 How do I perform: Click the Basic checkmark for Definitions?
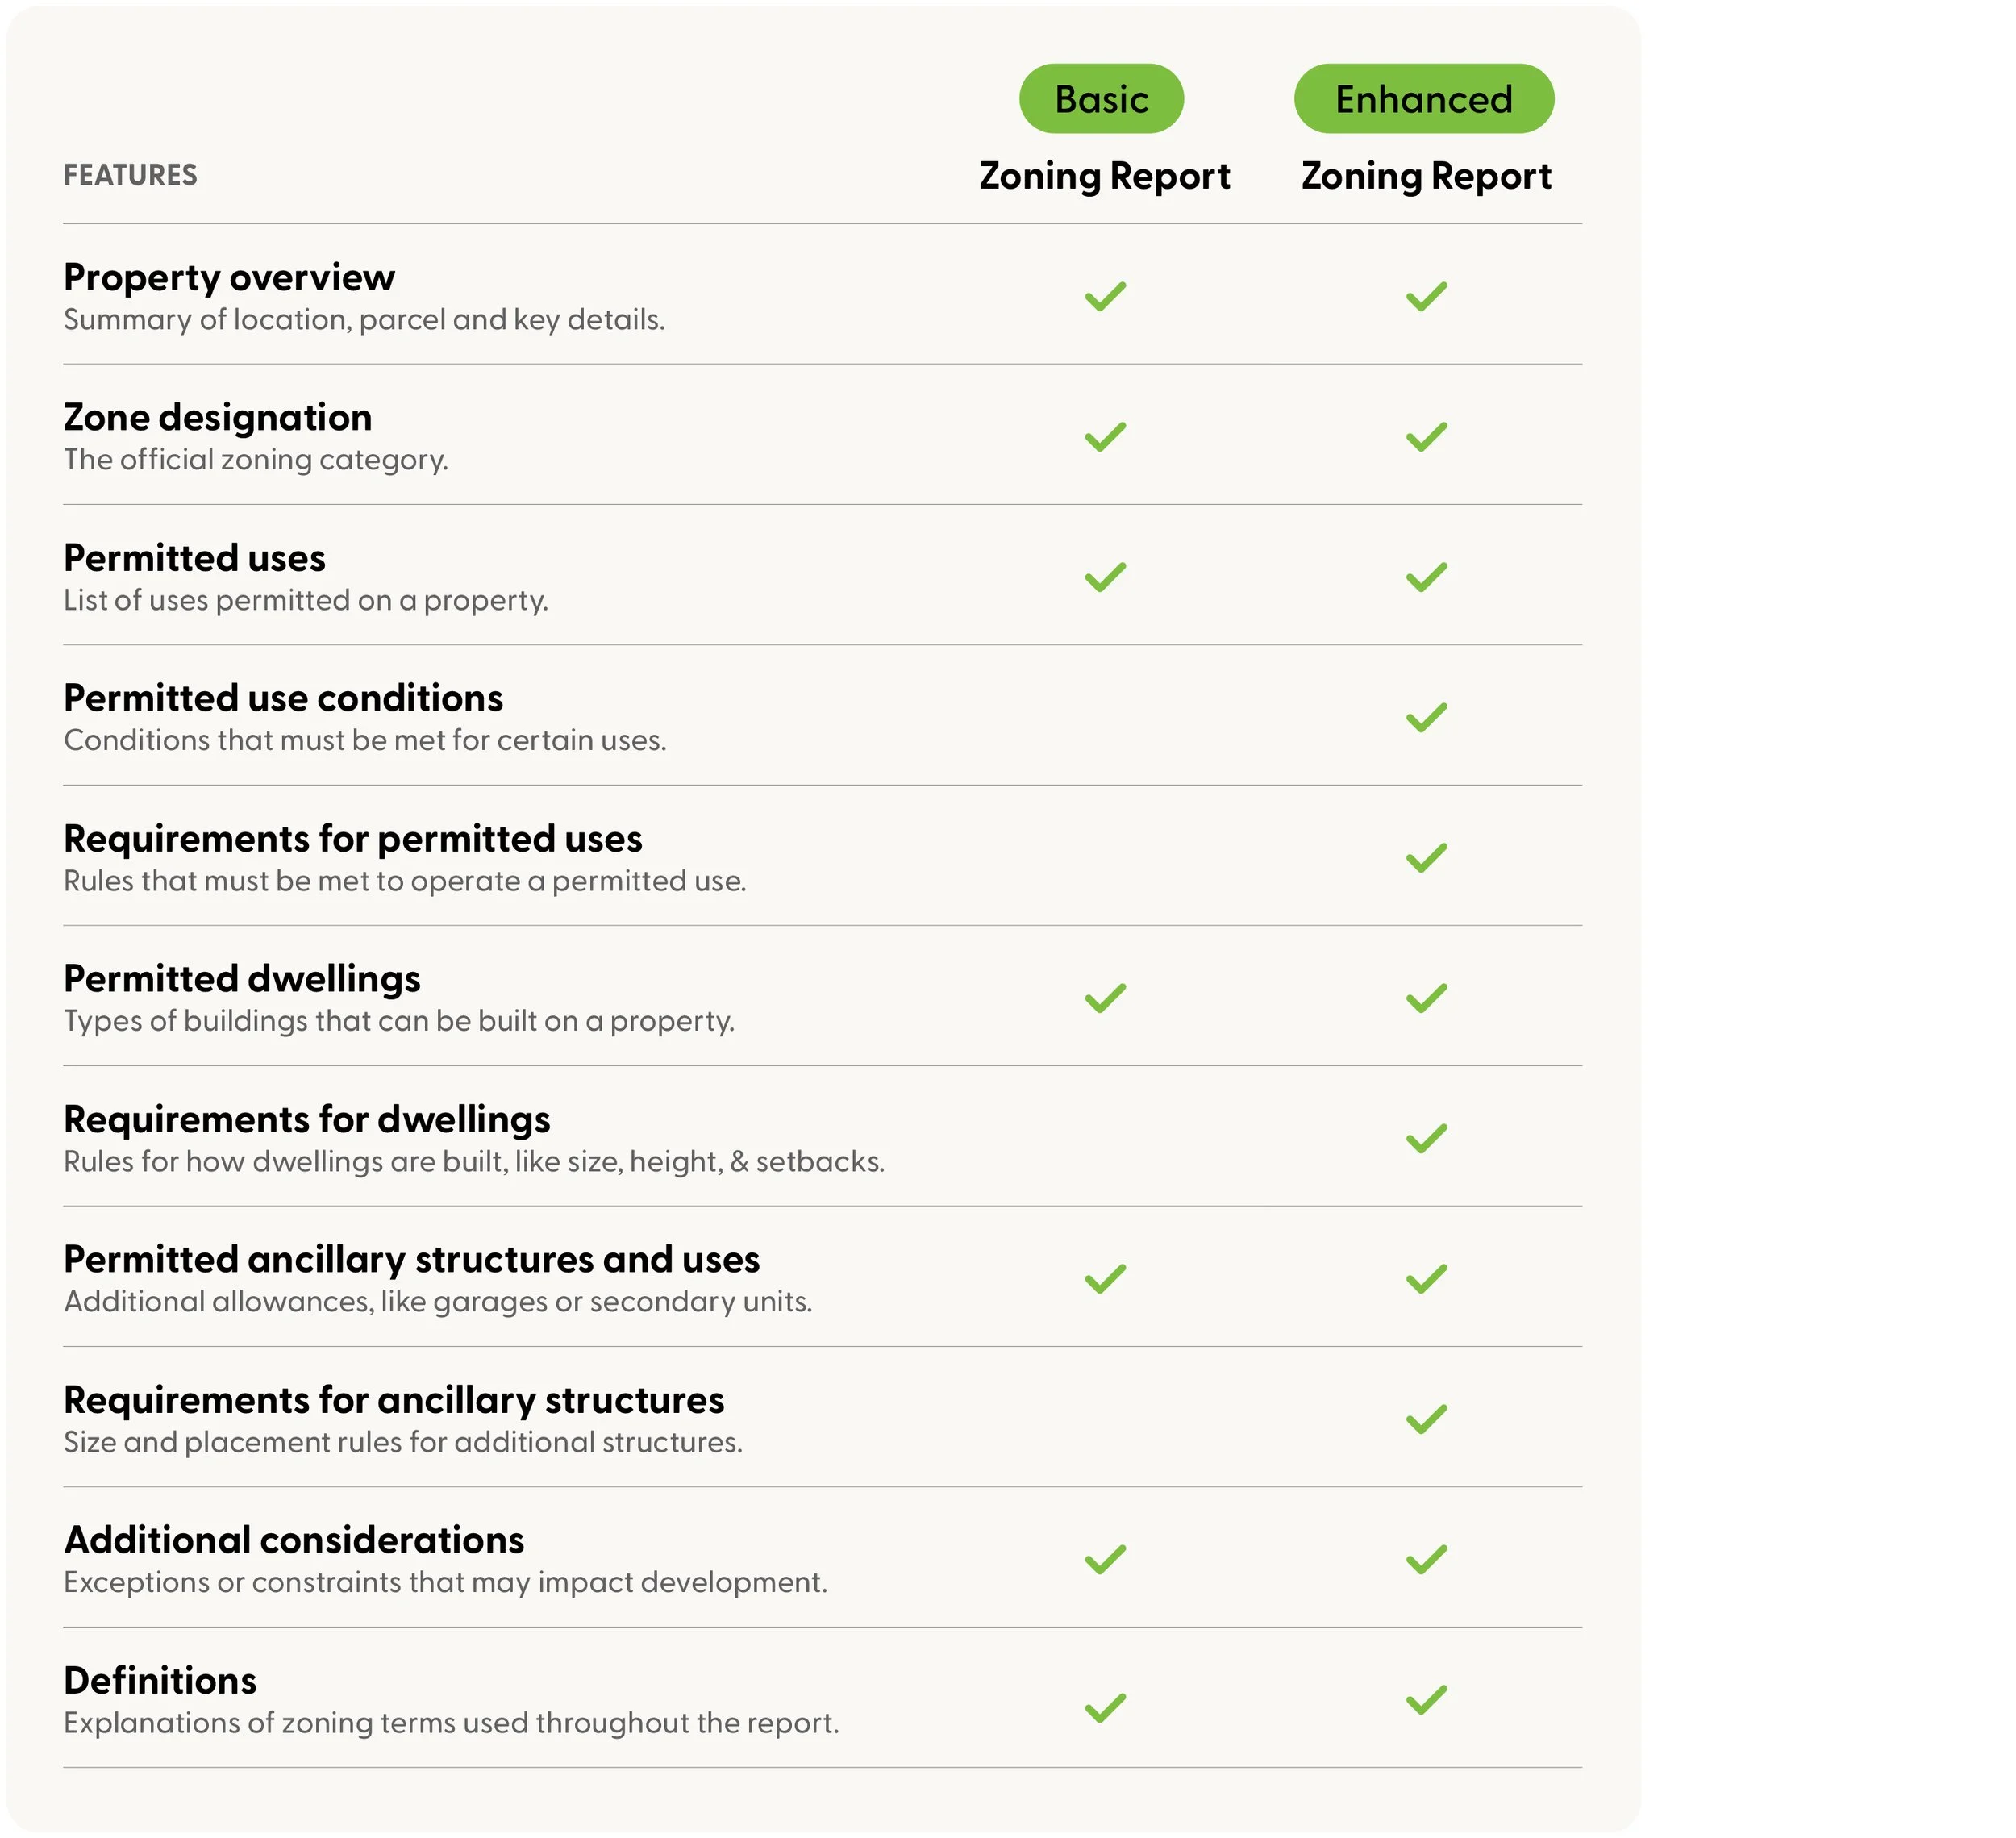pyautogui.click(x=1105, y=1707)
